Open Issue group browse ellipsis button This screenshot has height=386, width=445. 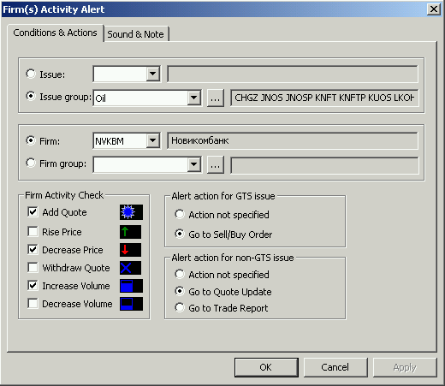click(x=216, y=98)
